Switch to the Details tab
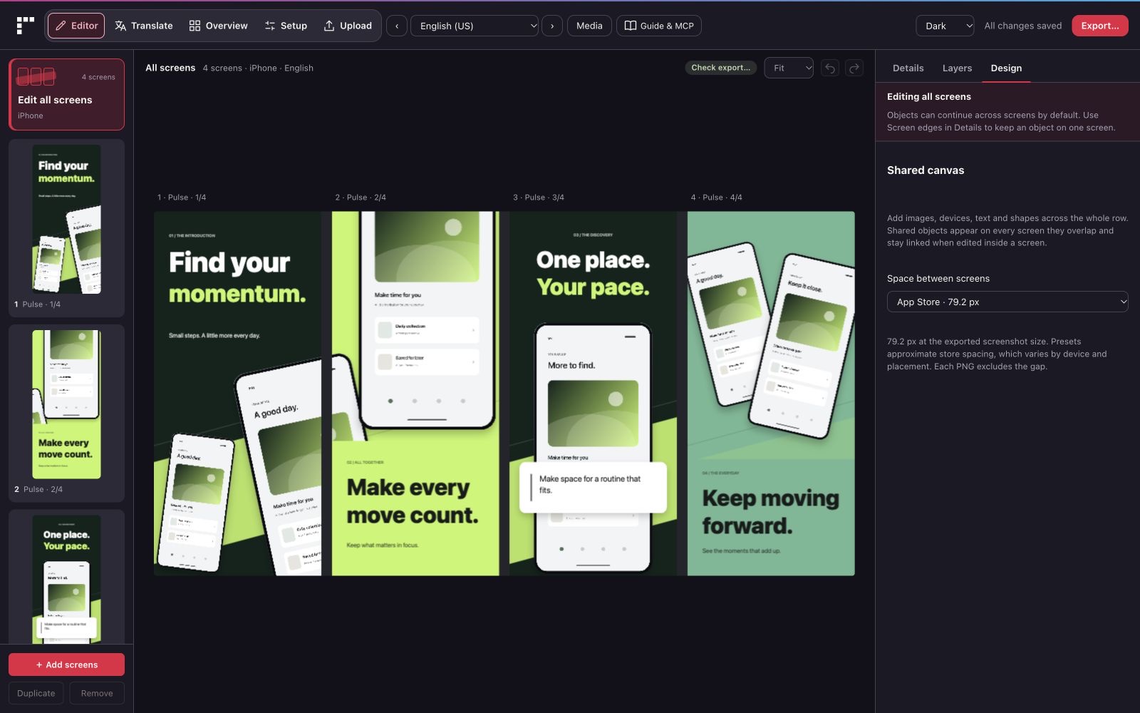Screen dimensions: 1140x713 (908, 68)
